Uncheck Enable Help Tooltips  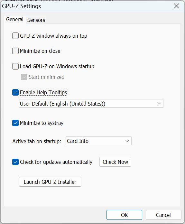point(15,92)
